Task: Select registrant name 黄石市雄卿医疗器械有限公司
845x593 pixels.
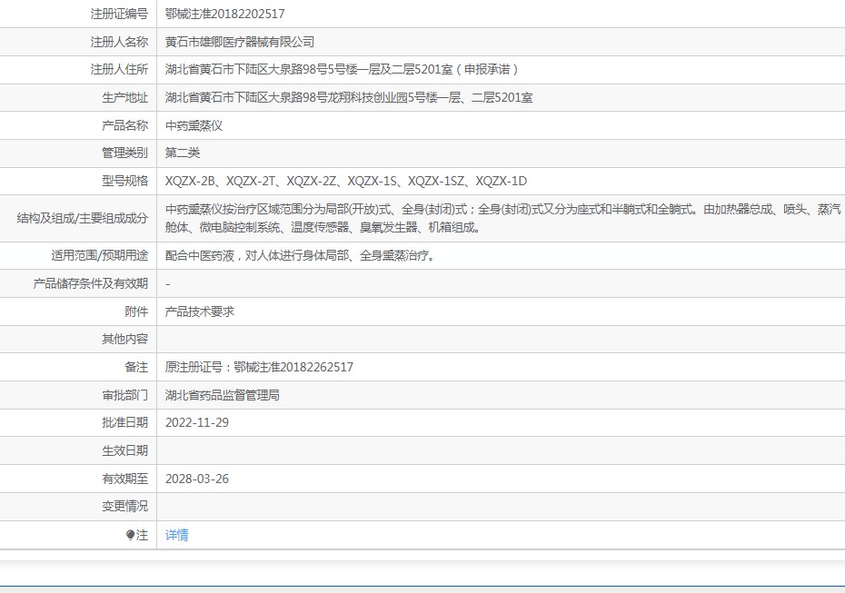Action: tap(240, 42)
